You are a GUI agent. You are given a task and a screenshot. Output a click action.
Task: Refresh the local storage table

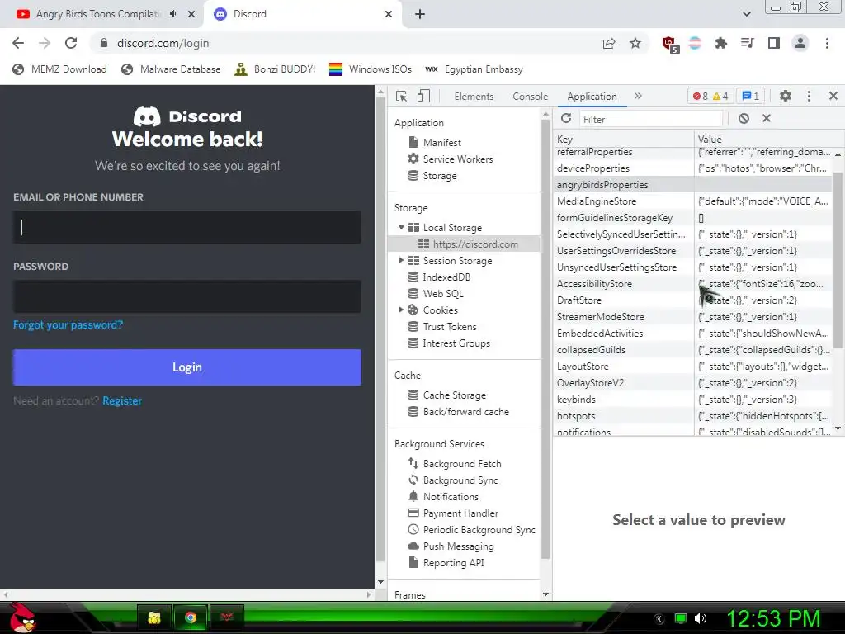tap(566, 119)
